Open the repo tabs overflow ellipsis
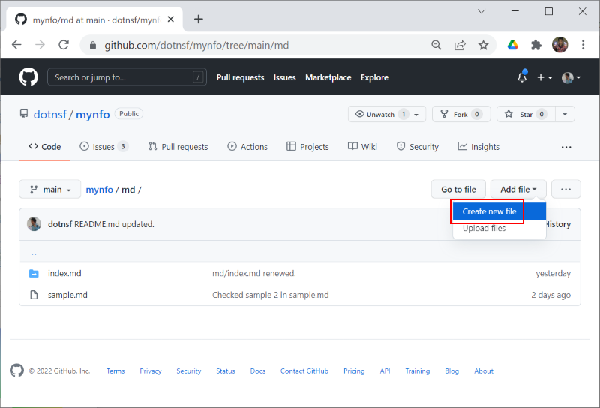 [566, 147]
